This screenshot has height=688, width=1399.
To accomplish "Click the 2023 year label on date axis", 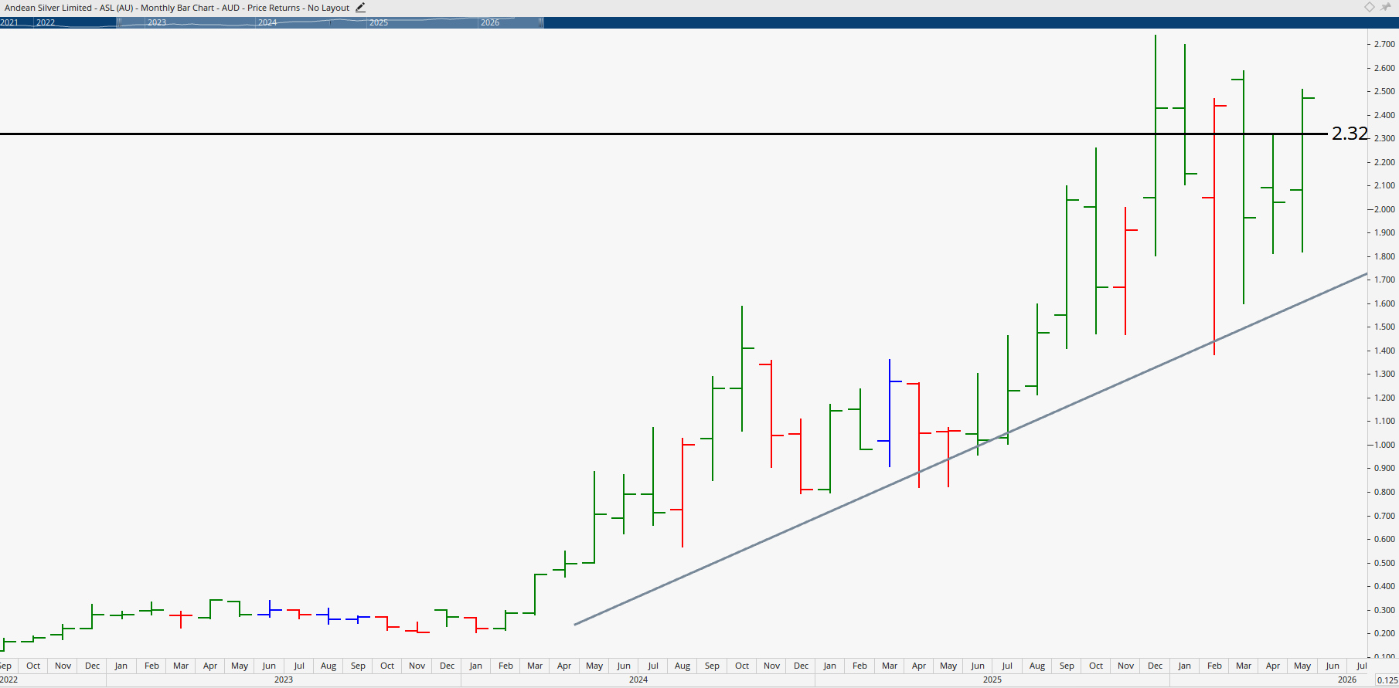I will [284, 680].
